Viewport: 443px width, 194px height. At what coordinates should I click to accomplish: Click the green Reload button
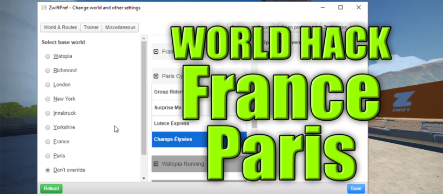(x=51, y=189)
